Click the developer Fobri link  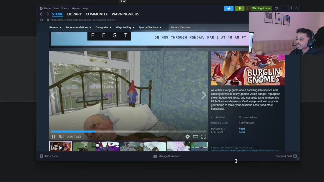click(242, 129)
